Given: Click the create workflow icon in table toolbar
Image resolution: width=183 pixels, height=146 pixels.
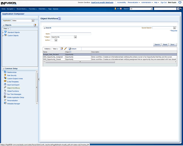Looking at the screenshot, I should click(x=62, y=49).
